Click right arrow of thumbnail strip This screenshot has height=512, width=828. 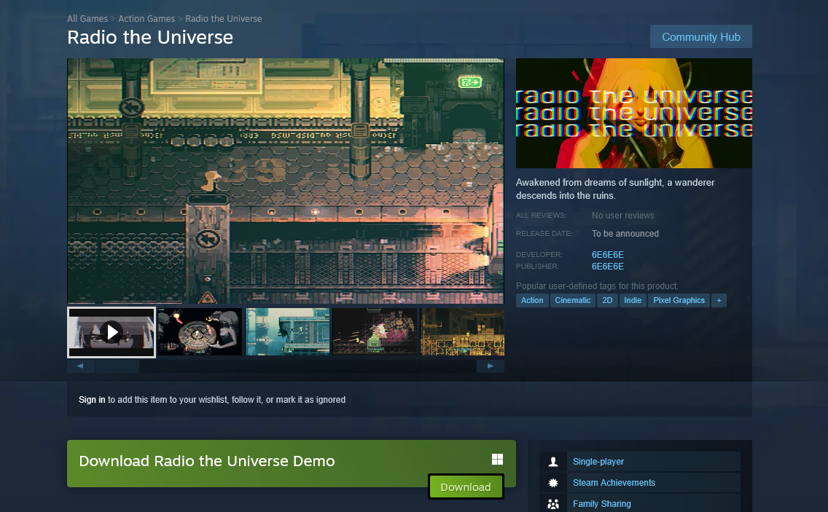(490, 366)
